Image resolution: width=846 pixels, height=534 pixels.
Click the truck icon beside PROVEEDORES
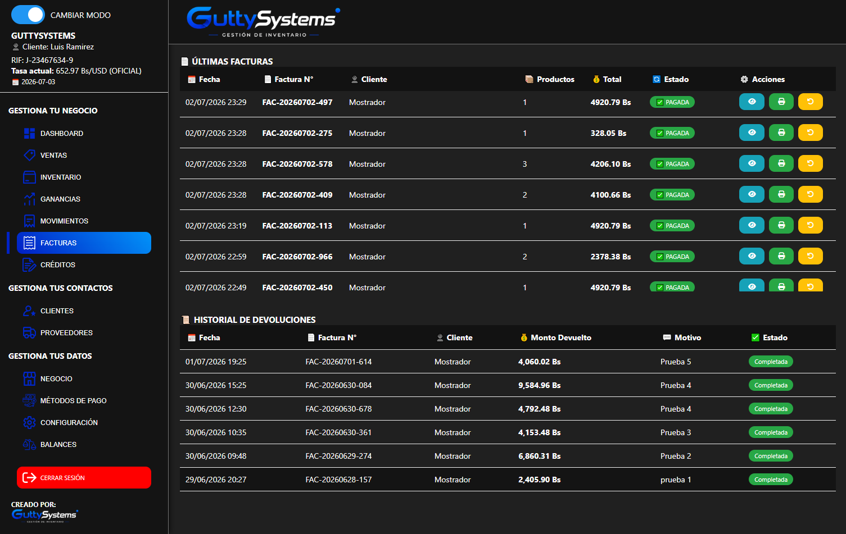click(29, 333)
